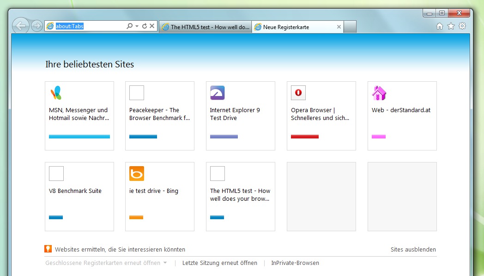Click the red Opera O icon

(298, 93)
